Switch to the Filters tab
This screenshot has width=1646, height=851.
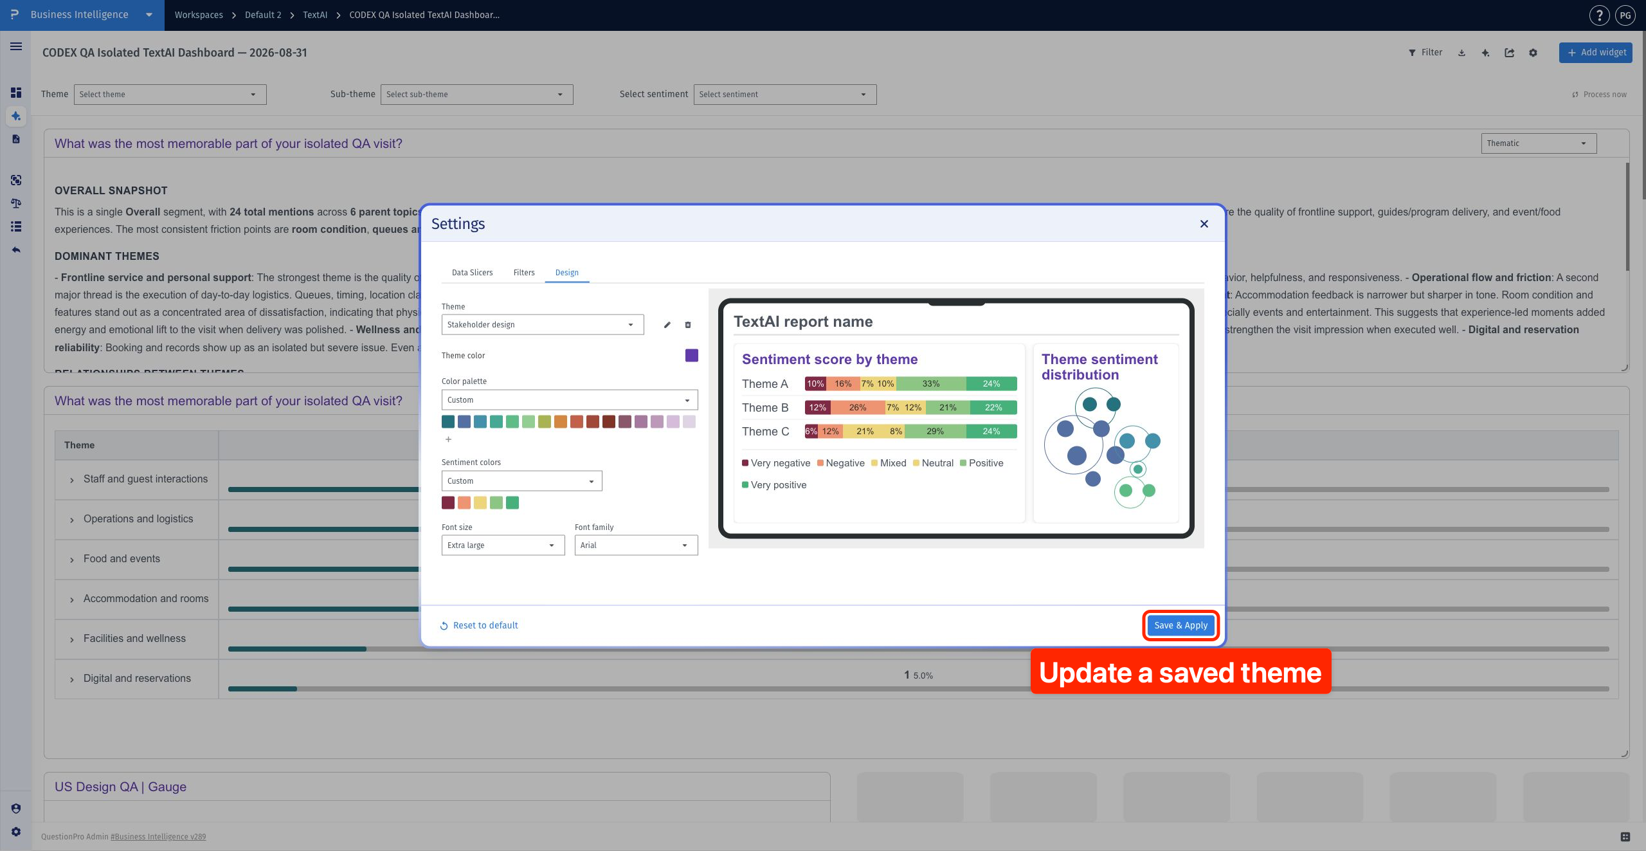pos(524,273)
